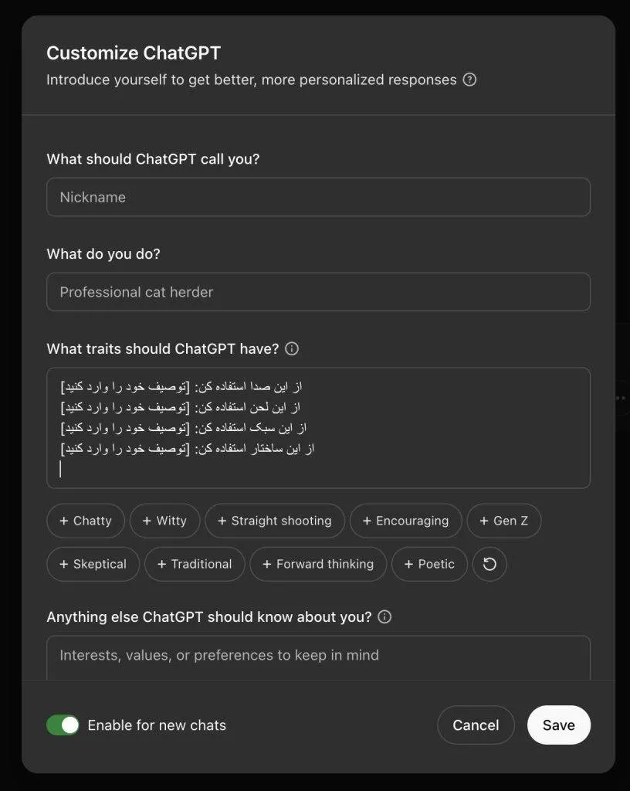Open the info tooltip beside "What traits should ChatGPT have?"
The image size is (630, 791).
coord(291,348)
